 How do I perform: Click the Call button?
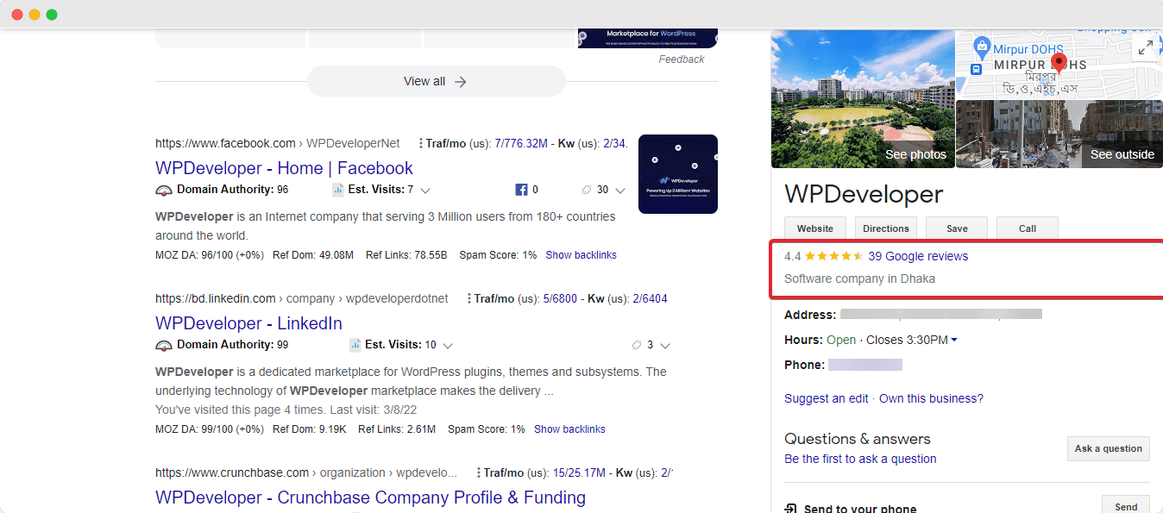(1028, 228)
